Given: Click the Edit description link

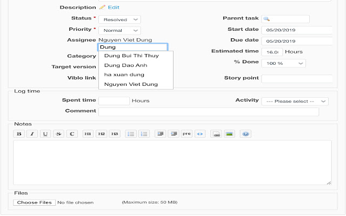Looking at the screenshot, I should pos(114,7).
